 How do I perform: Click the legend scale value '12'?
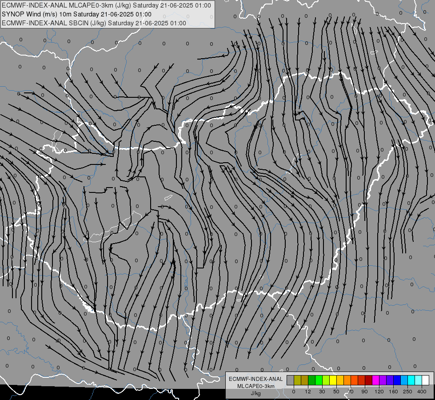[x=308, y=392]
